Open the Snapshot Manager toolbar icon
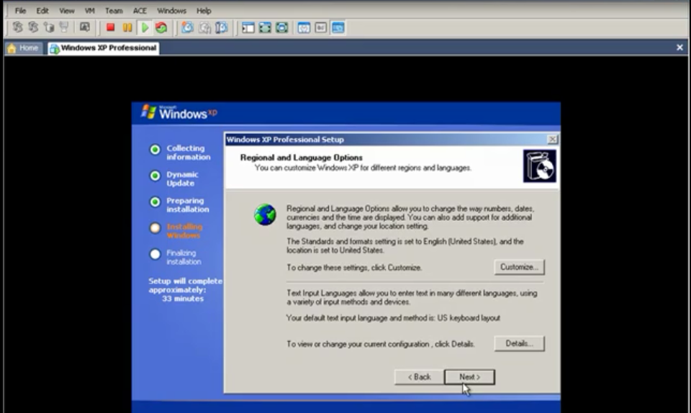 point(221,28)
